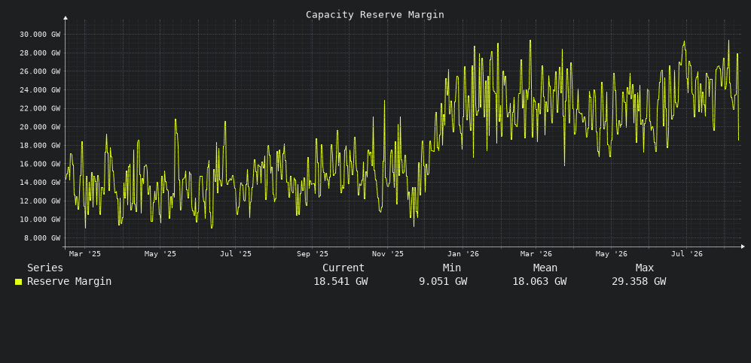
Task: Click the Mean column header
Action: click(545, 268)
